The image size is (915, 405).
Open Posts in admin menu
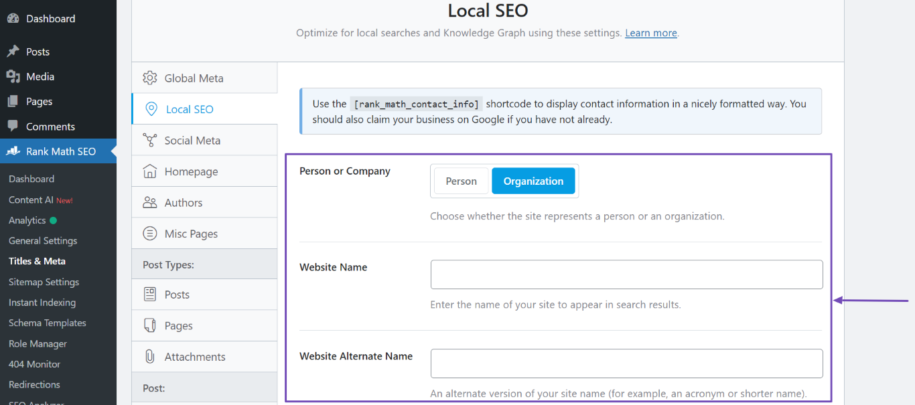point(58,52)
